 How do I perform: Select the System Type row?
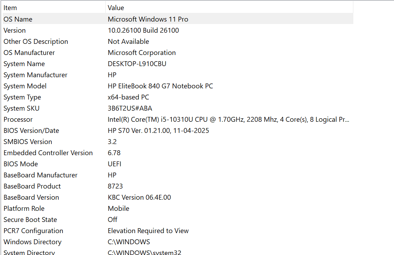[x=178, y=97]
